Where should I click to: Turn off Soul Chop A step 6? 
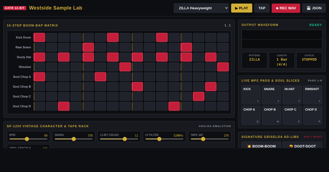(x=100, y=77)
